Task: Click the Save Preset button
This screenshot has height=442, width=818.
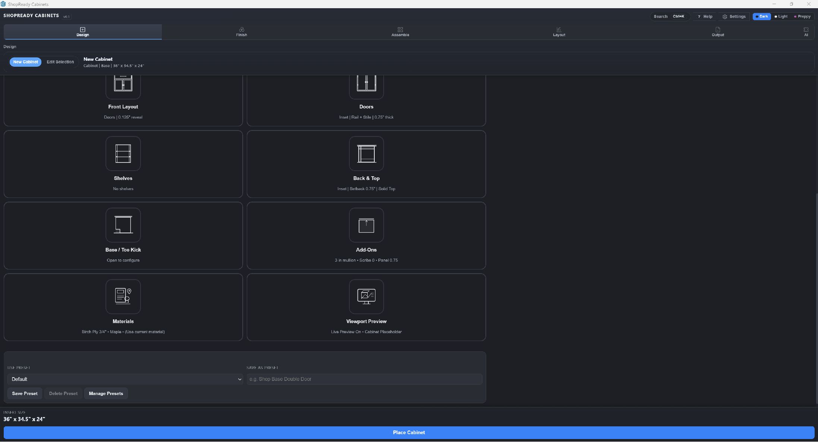Action: [25, 394]
